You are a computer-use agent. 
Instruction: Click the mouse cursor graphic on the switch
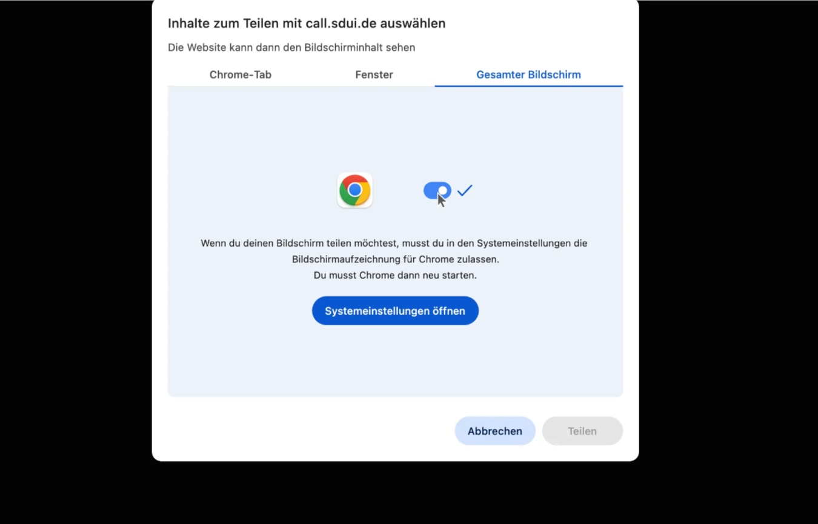442,200
